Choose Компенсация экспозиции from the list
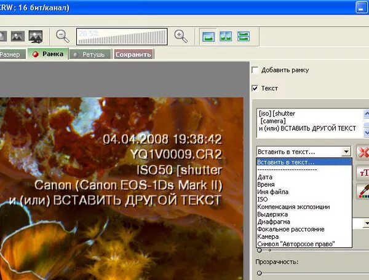The image size is (369, 280). tap(304, 207)
